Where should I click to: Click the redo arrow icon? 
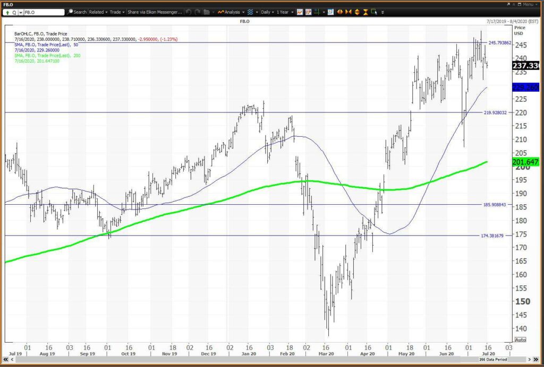(198, 12)
